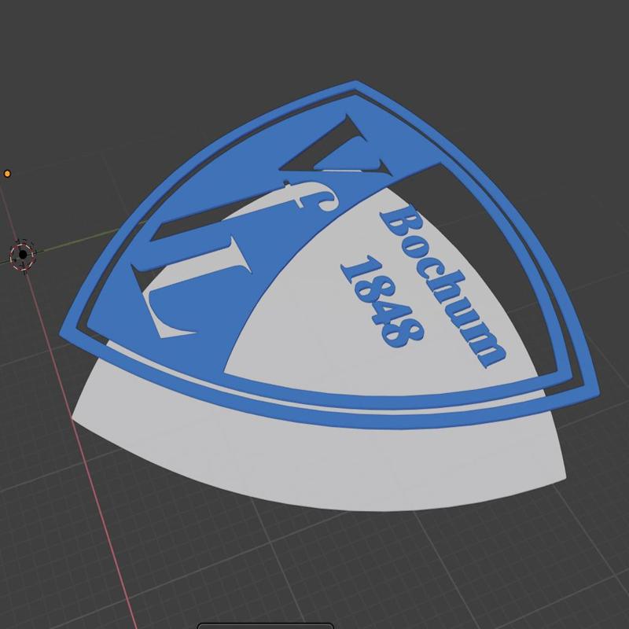This screenshot has width=629, height=629.
Task: Select the blue "1848" text mesh
Action: pyautogui.click(x=382, y=301)
